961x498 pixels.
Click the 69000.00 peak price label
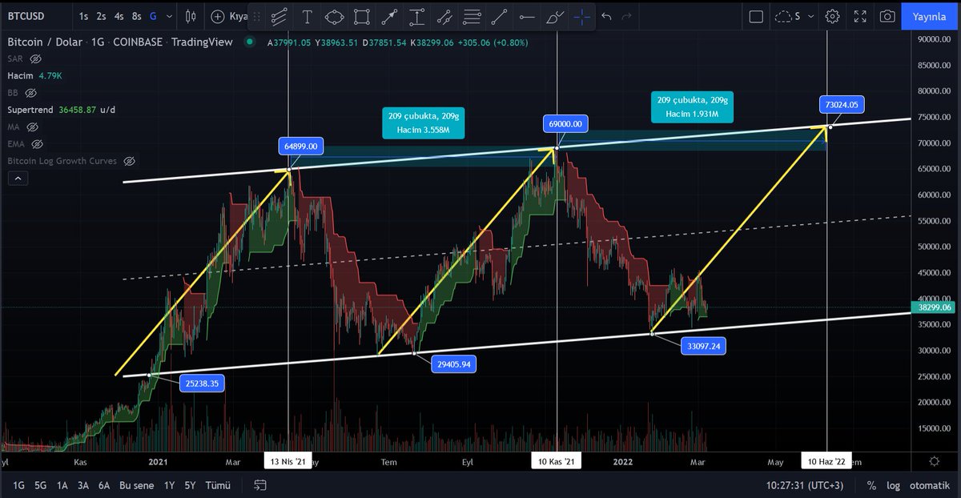pos(567,123)
